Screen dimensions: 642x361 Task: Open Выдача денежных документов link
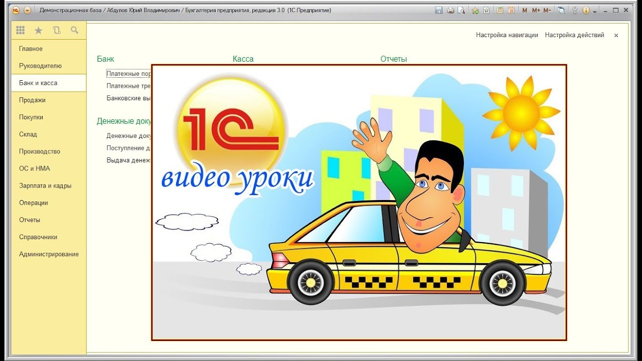[x=128, y=160]
